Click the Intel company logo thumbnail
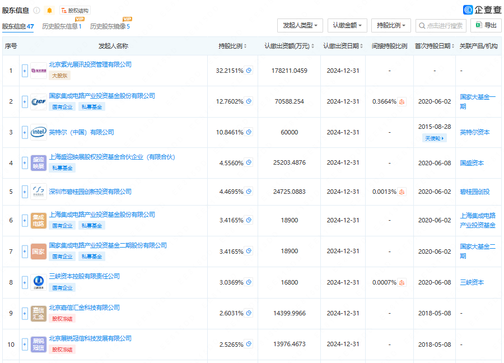This screenshot has width=504, height=363. 39,132
